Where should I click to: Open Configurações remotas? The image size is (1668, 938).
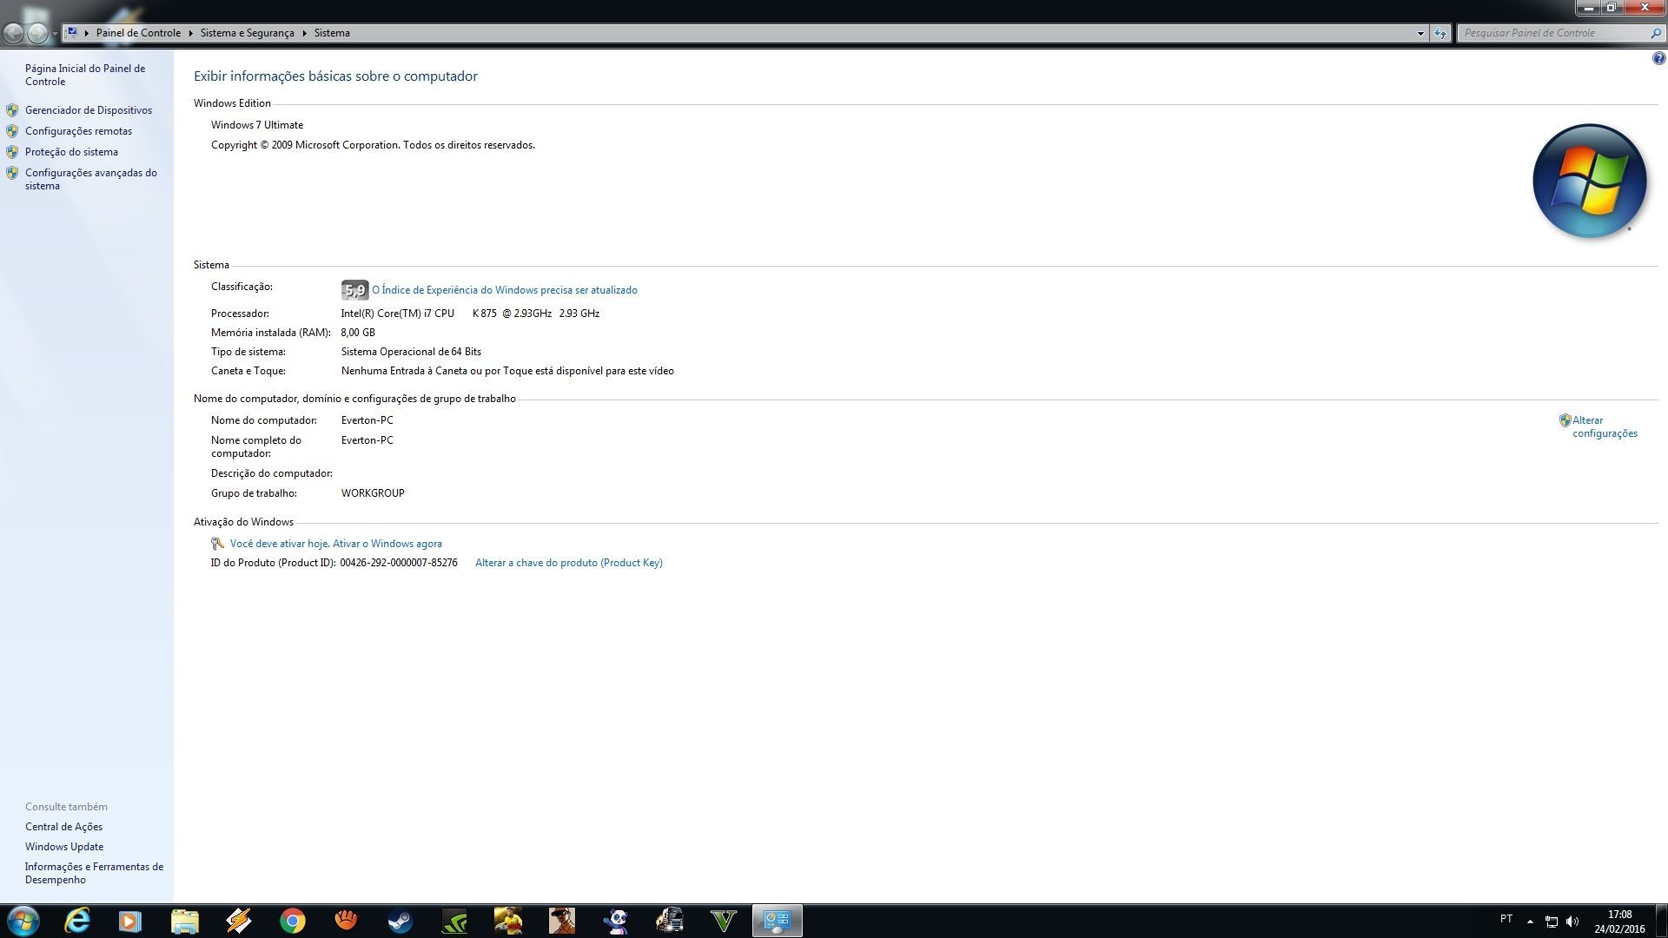pyautogui.click(x=78, y=131)
